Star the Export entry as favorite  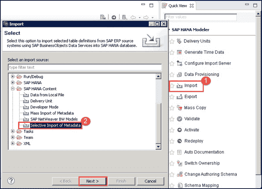pos(172,97)
